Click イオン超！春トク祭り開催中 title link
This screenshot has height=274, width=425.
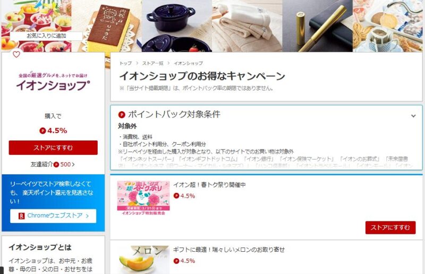(x=209, y=185)
